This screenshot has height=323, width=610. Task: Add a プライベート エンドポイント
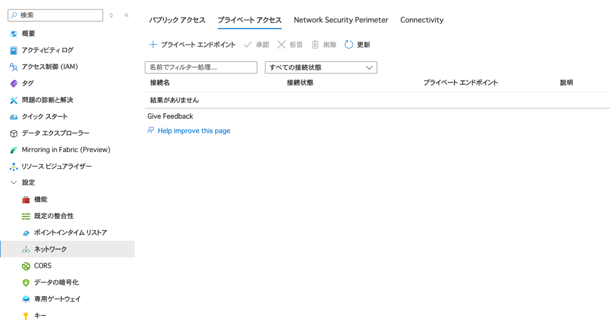coord(192,45)
